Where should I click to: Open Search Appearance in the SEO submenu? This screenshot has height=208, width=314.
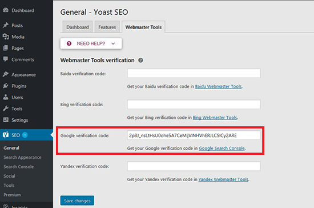tap(22, 157)
